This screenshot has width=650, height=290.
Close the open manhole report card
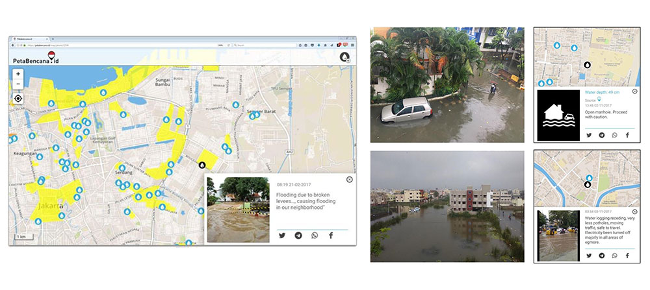634,91
